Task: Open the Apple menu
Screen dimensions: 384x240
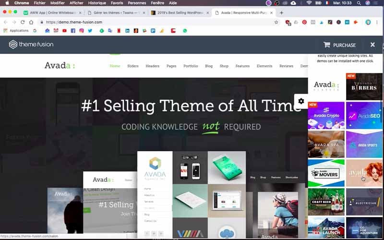Action: tap(7, 3)
